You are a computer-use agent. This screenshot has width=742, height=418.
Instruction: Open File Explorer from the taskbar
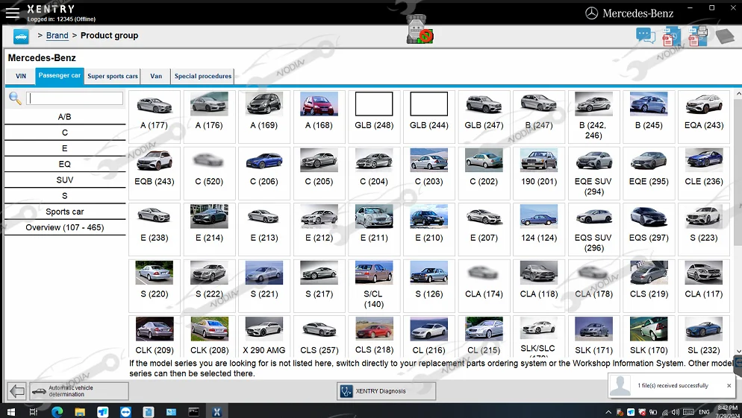(79, 412)
